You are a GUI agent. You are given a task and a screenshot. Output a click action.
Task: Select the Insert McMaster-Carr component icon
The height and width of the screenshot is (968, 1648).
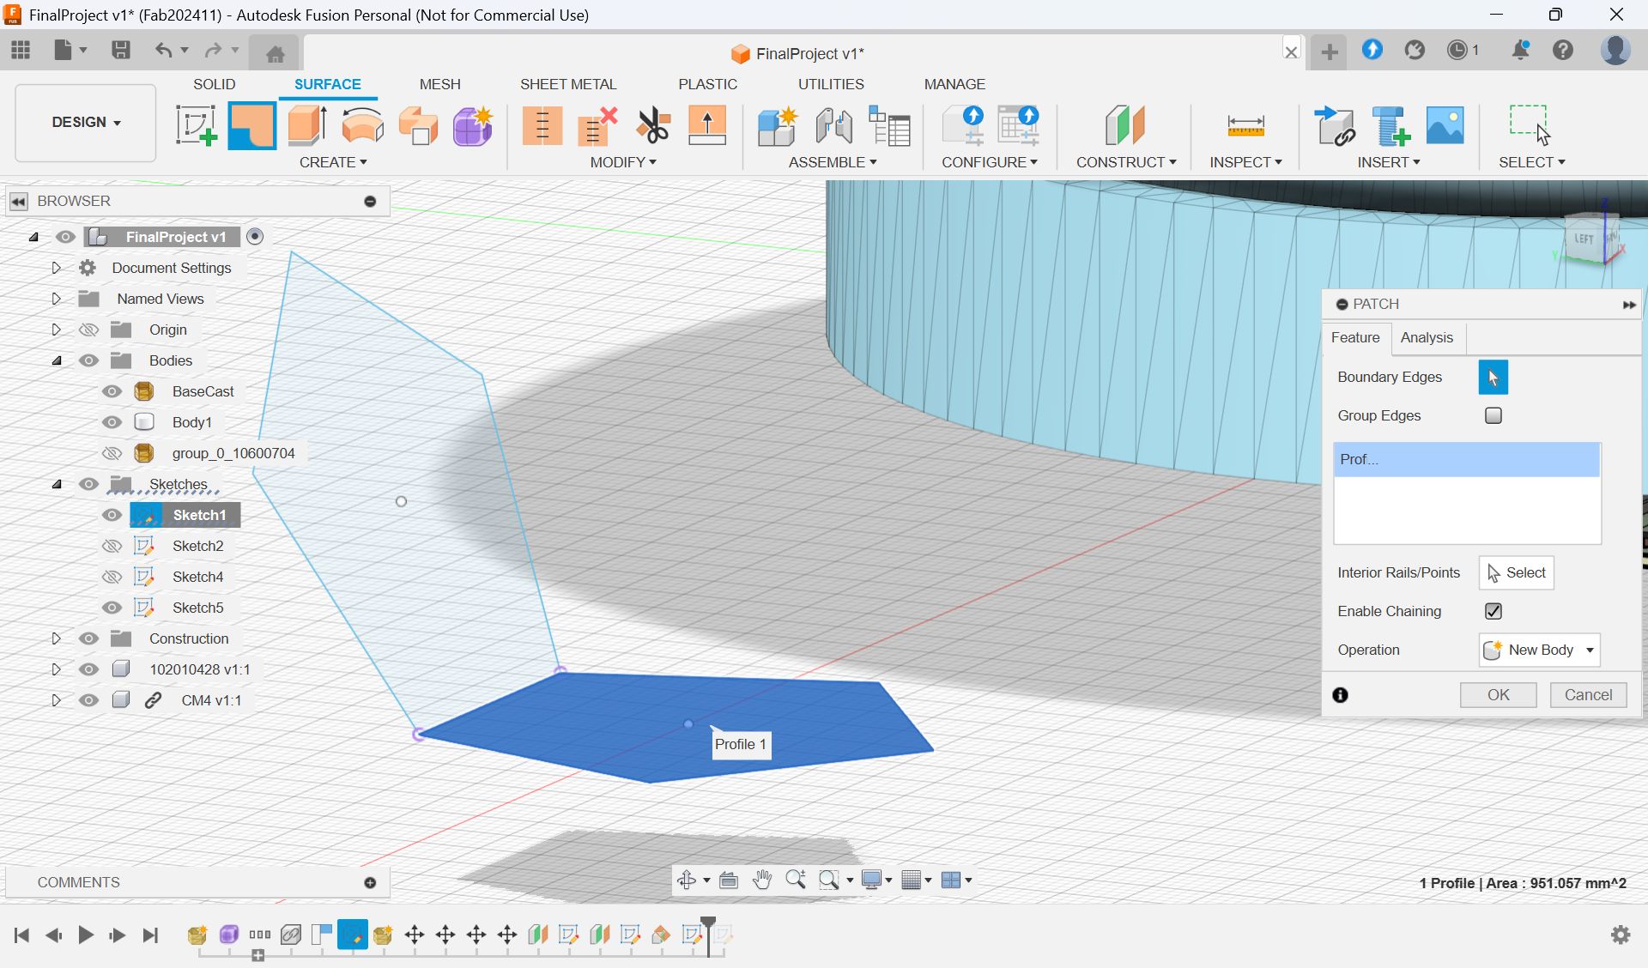(x=1390, y=126)
